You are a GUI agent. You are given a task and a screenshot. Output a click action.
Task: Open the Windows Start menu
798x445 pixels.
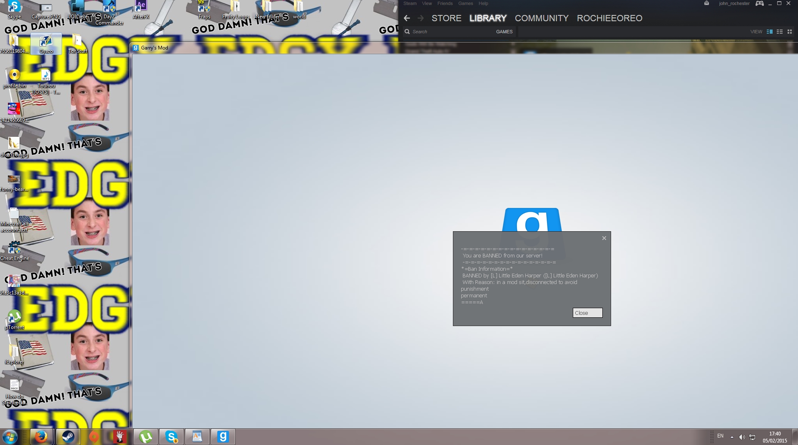click(x=10, y=437)
